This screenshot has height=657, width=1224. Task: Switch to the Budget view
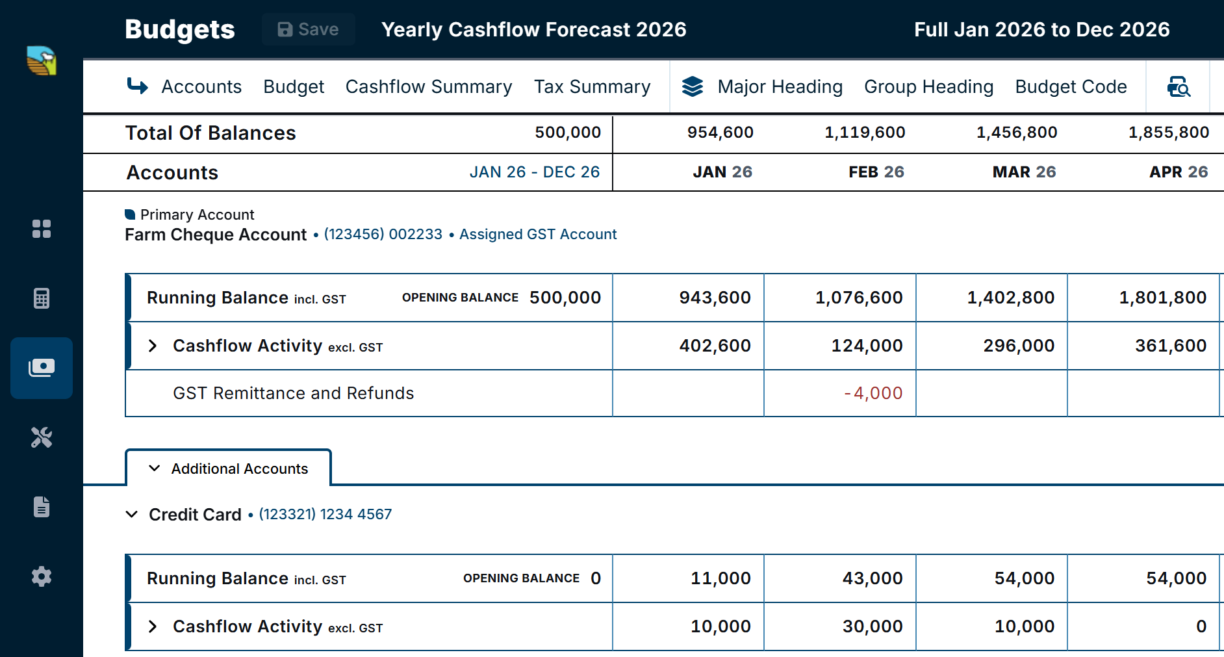[x=294, y=86]
